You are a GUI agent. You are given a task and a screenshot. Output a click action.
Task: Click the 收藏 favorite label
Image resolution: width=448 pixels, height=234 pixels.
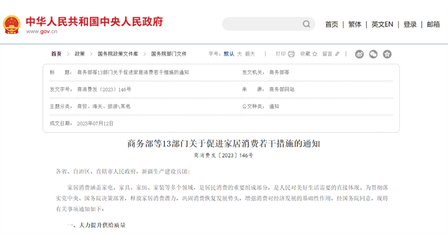[305, 54]
